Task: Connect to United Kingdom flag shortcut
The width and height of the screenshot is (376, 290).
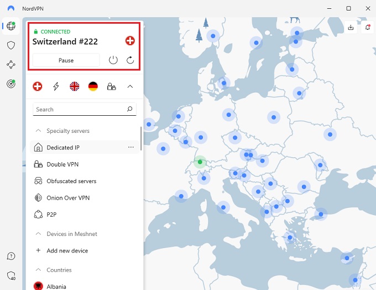Action: pos(75,87)
